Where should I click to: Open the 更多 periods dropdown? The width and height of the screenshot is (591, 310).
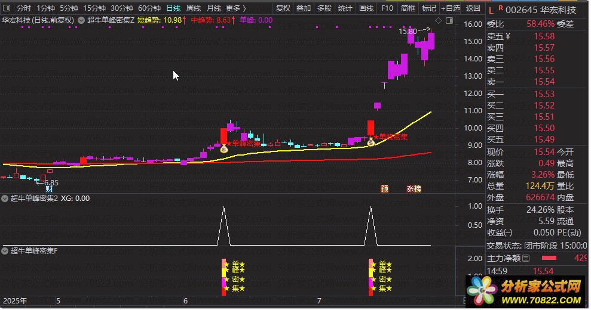(x=236, y=8)
